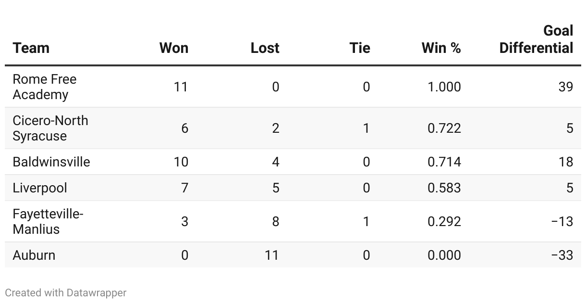586x304 pixels.
Task: Click the Auburn team name
Action: 34,255
